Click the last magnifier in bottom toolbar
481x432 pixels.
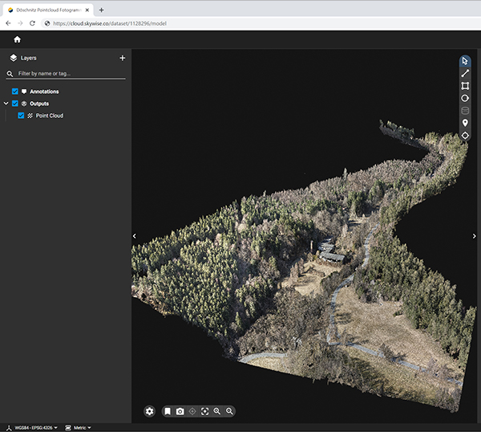[x=229, y=411]
